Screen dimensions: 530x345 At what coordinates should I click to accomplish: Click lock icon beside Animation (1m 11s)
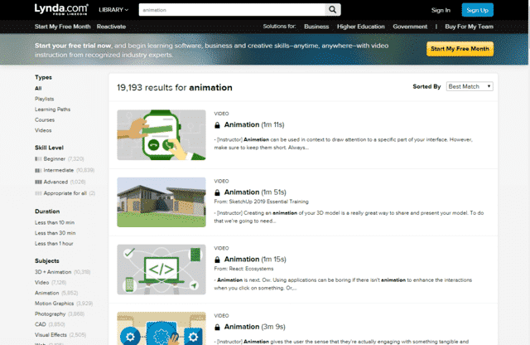pos(217,125)
